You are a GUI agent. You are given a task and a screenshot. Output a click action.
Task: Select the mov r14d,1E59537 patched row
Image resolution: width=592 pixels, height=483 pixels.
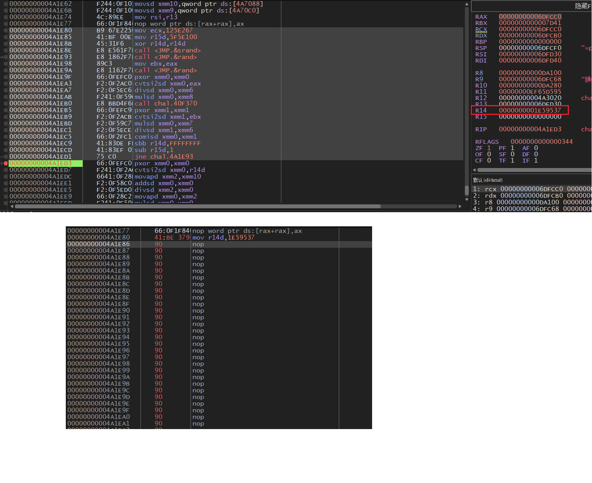223,238
